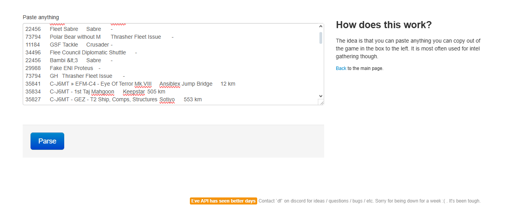
Task: Click the blue Parse button
Action: [47, 141]
